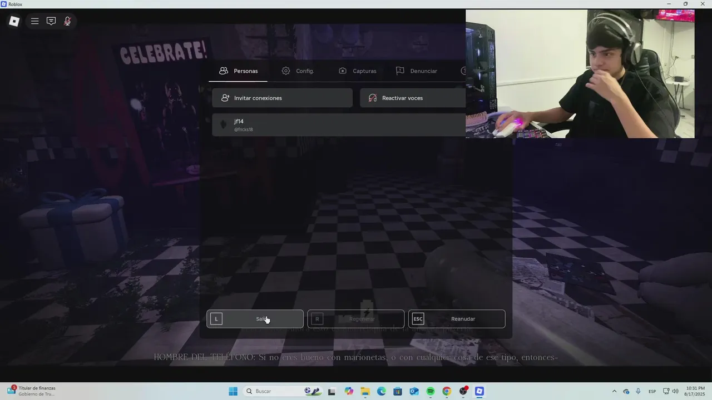Click the Regenerar button
The width and height of the screenshot is (712, 400).
click(356, 319)
